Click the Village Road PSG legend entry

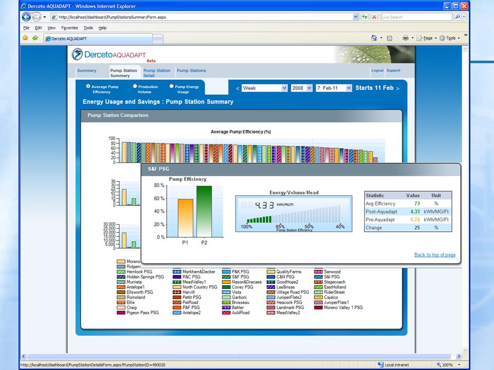tap(288, 292)
